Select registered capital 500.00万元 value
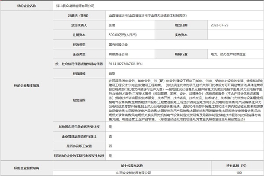The image size is (264, 176). point(122,34)
